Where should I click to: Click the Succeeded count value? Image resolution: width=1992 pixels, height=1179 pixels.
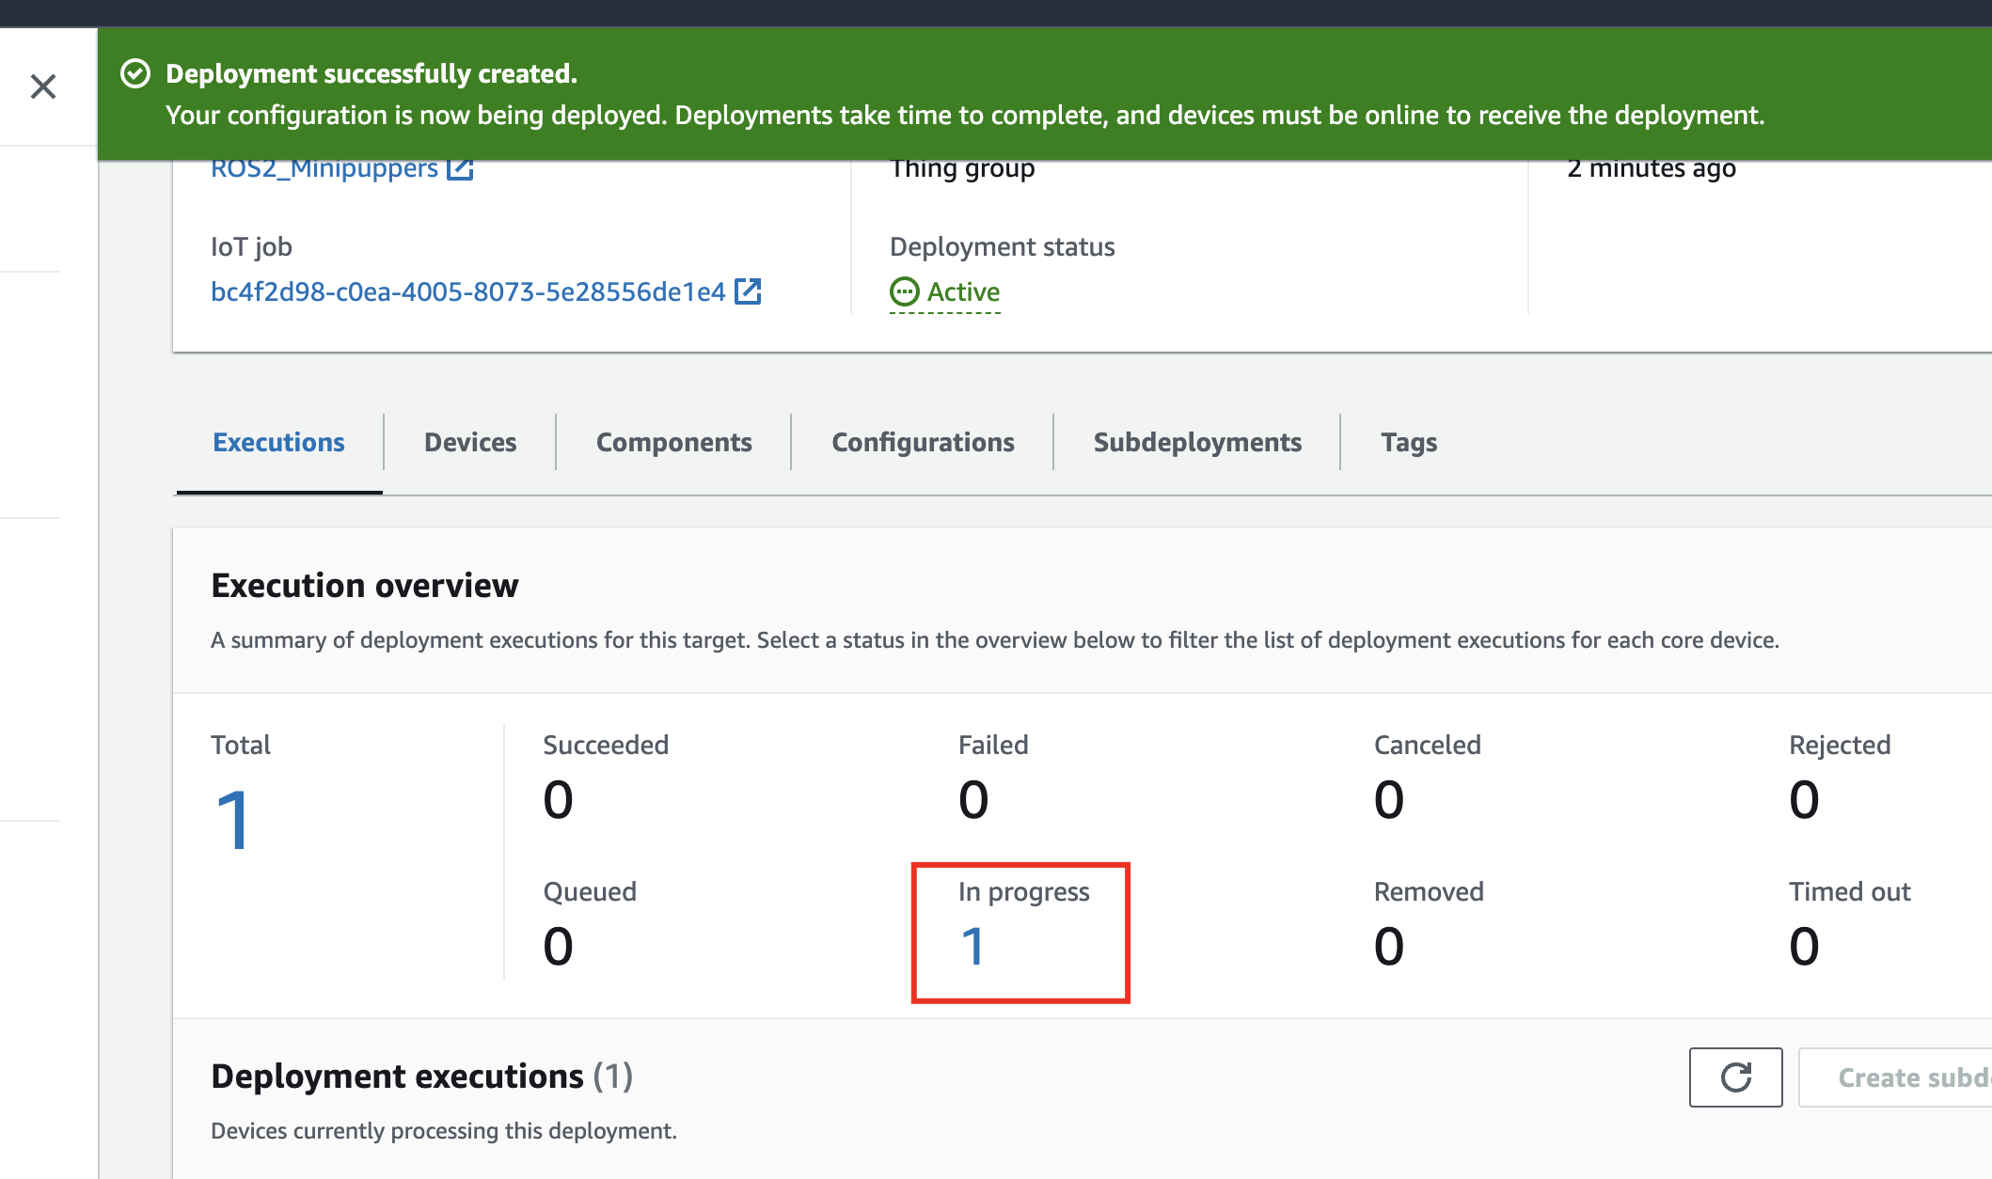[x=558, y=800]
